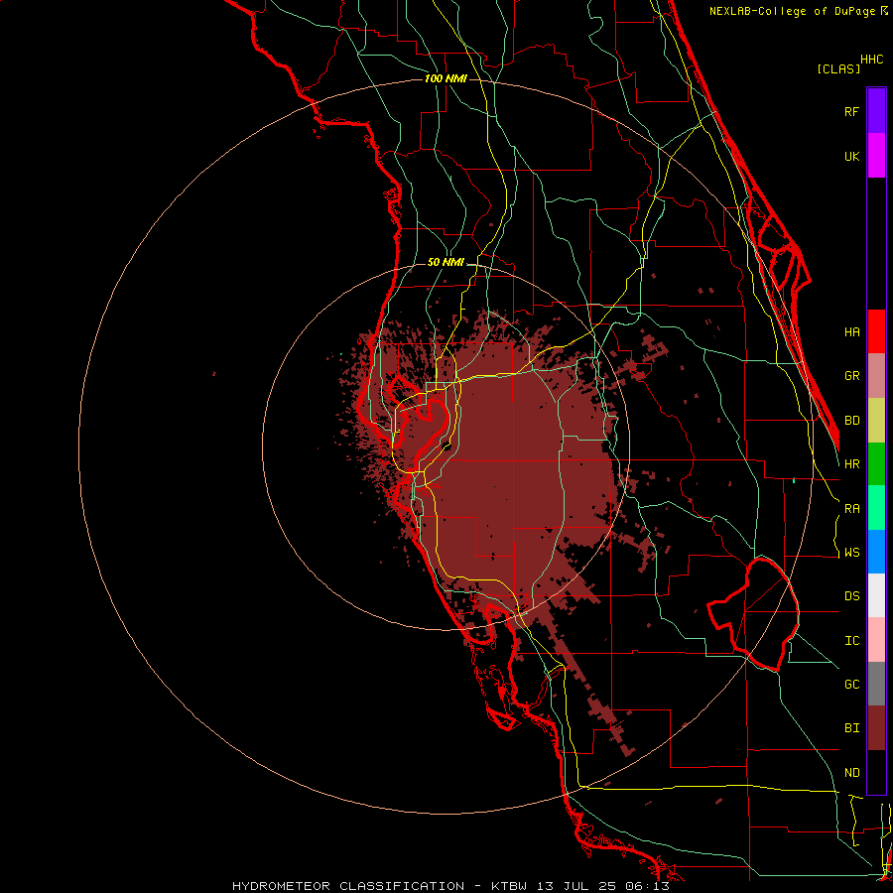Click the DS legend label

click(x=851, y=596)
